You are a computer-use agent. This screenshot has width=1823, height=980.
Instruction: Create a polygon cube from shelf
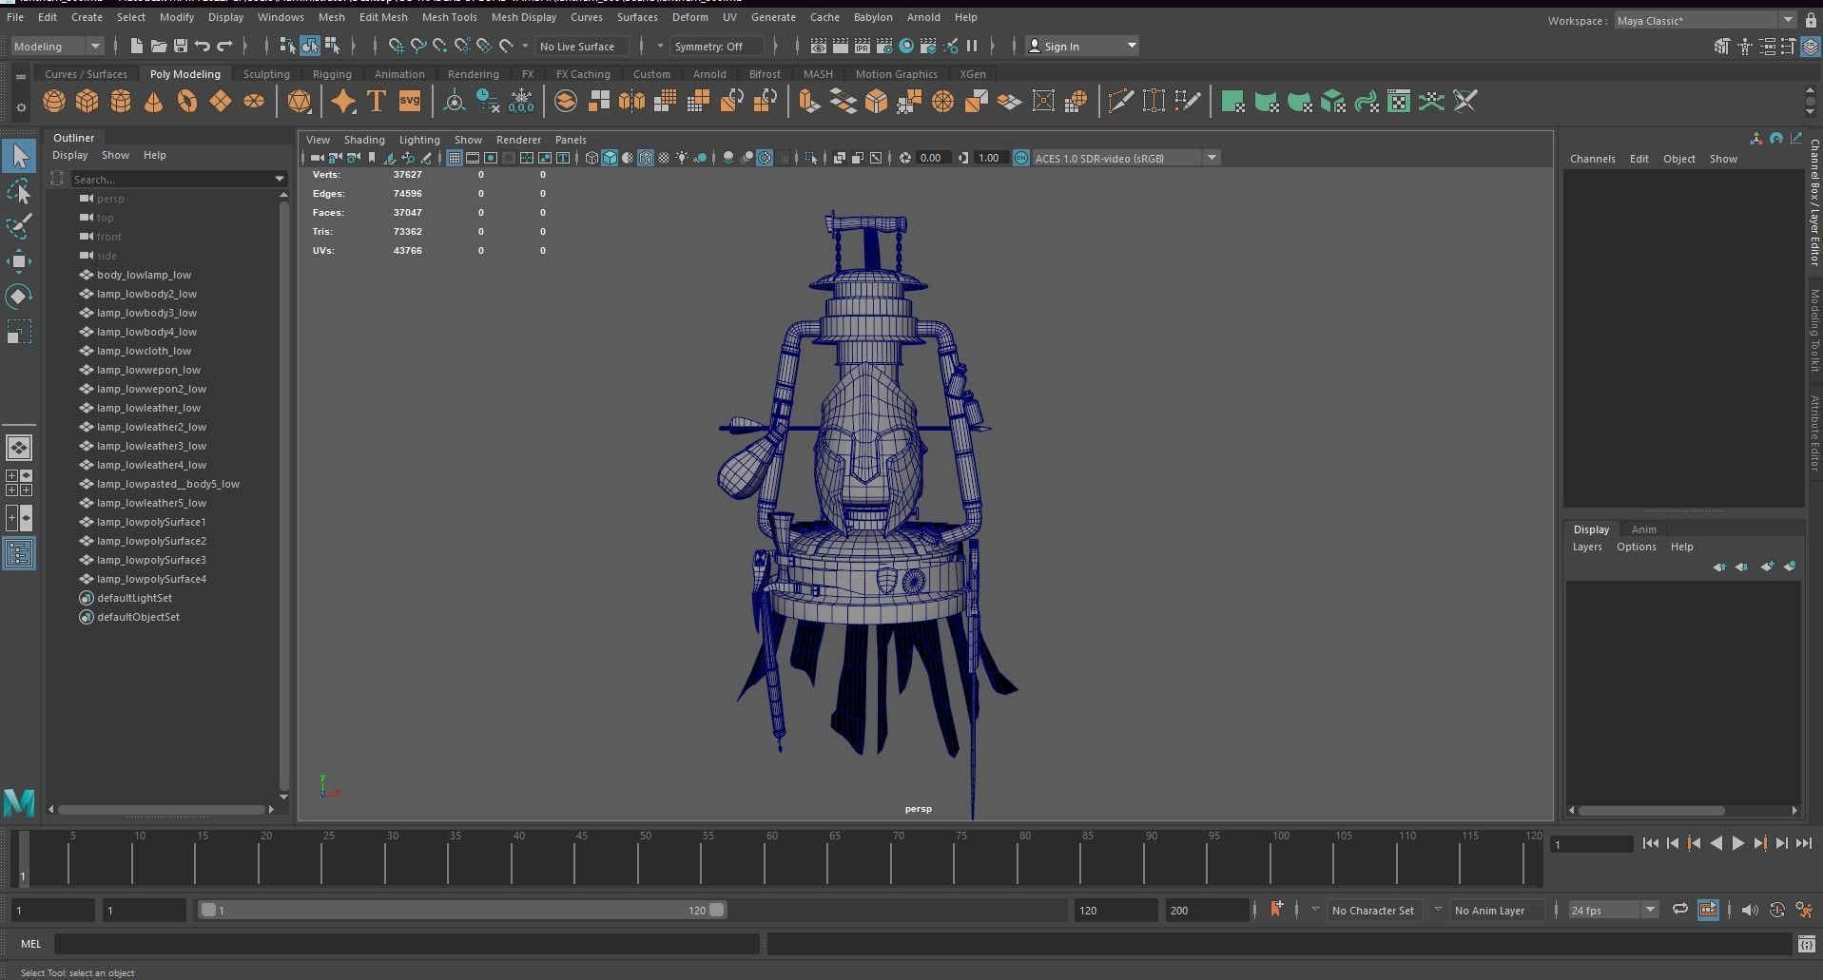87,102
